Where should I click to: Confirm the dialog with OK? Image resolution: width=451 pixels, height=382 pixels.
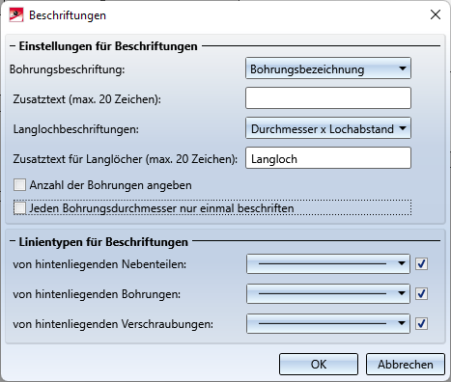pyautogui.click(x=319, y=364)
